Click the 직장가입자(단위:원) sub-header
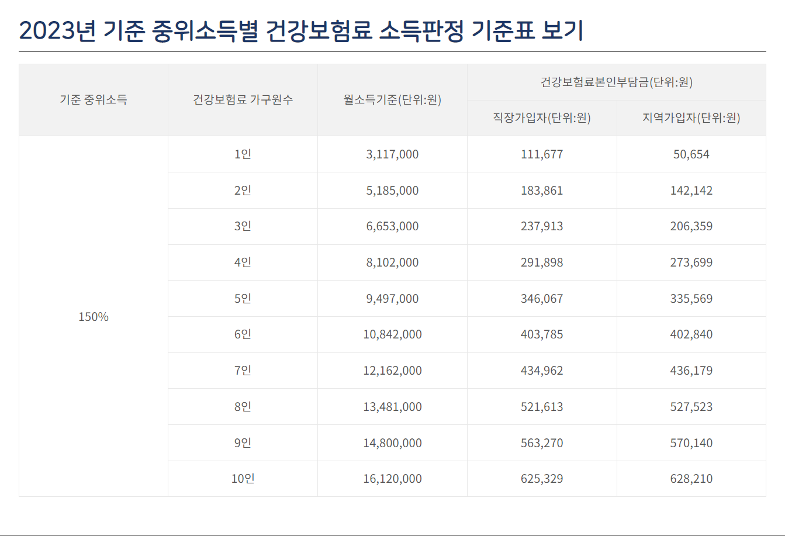Image resolution: width=785 pixels, height=536 pixels. point(542,118)
